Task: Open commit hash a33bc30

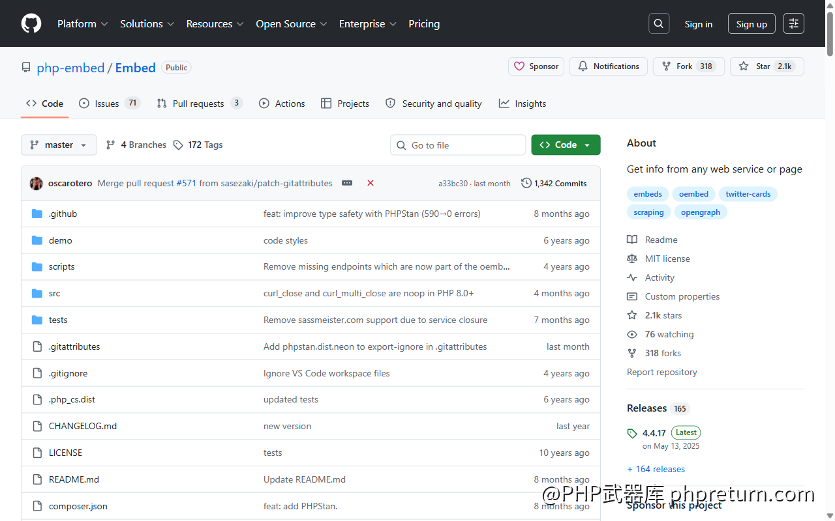Action: (x=453, y=184)
